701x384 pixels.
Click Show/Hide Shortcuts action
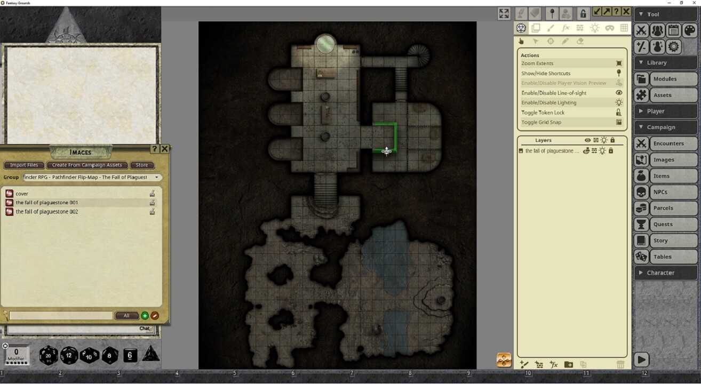(572, 73)
